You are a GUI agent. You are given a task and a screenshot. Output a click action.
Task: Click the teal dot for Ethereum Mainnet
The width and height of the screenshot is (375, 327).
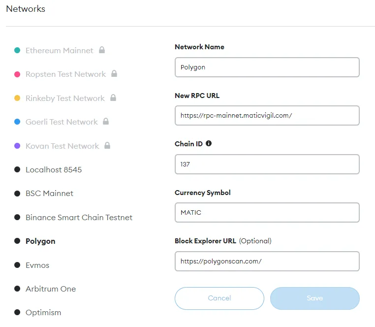(x=17, y=50)
